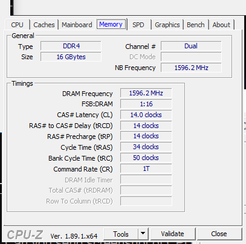The height and width of the screenshot is (244, 246).
Task: Click the tRC 50 clocks value
Action: tap(146, 158)
